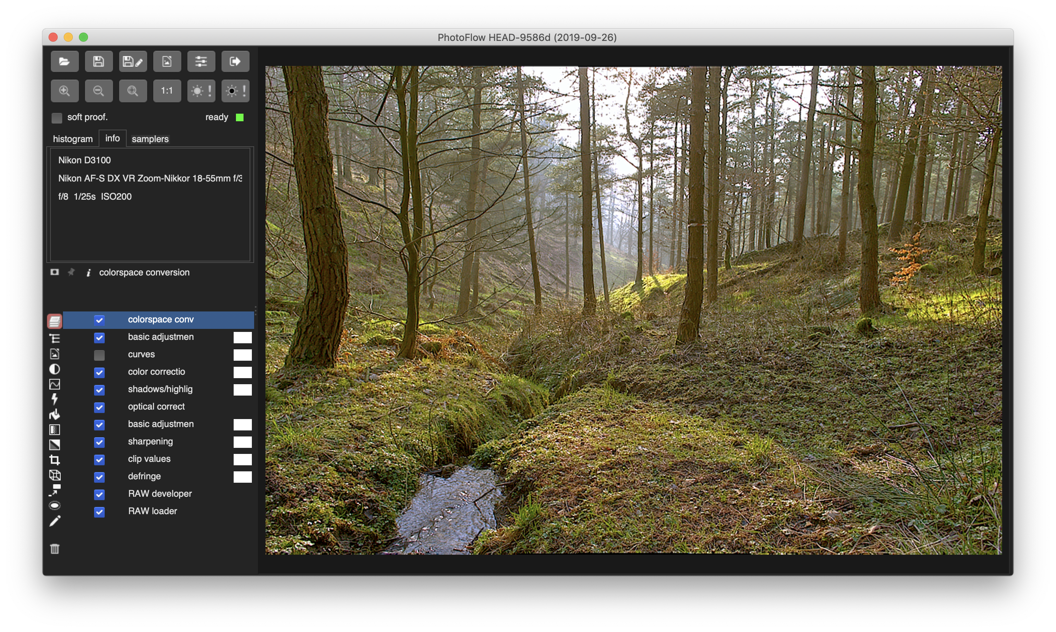Enable the curves layer checkbox
1056x632 pixels.
(99, 355)
